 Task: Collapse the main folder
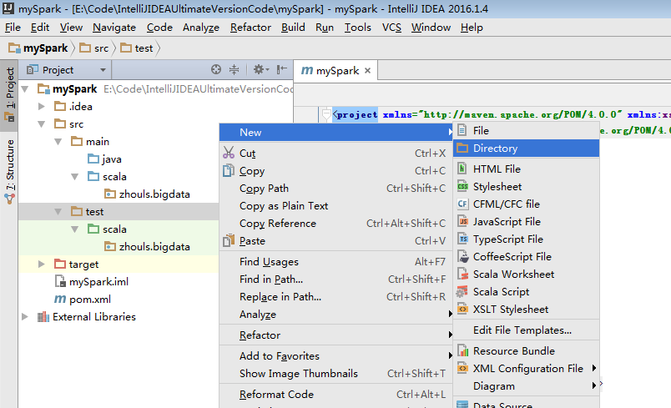coord(58,142)
